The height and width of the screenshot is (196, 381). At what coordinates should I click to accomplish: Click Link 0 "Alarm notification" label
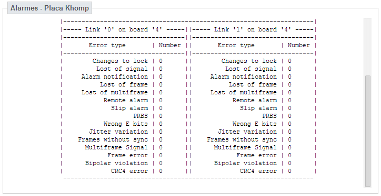pos(114,77)
